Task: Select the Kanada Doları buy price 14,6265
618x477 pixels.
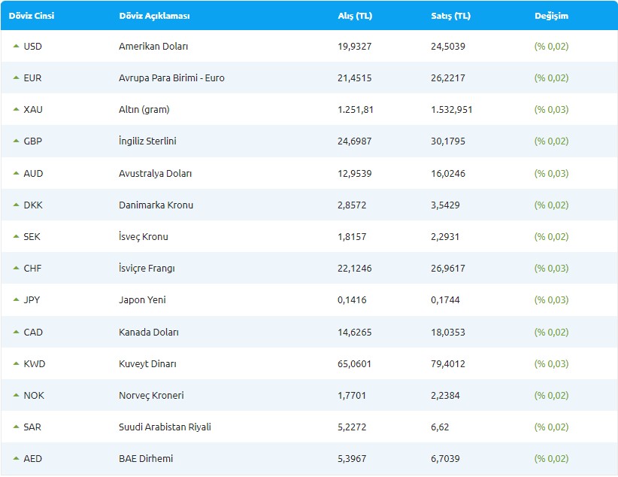Action: tap(355, 332)
